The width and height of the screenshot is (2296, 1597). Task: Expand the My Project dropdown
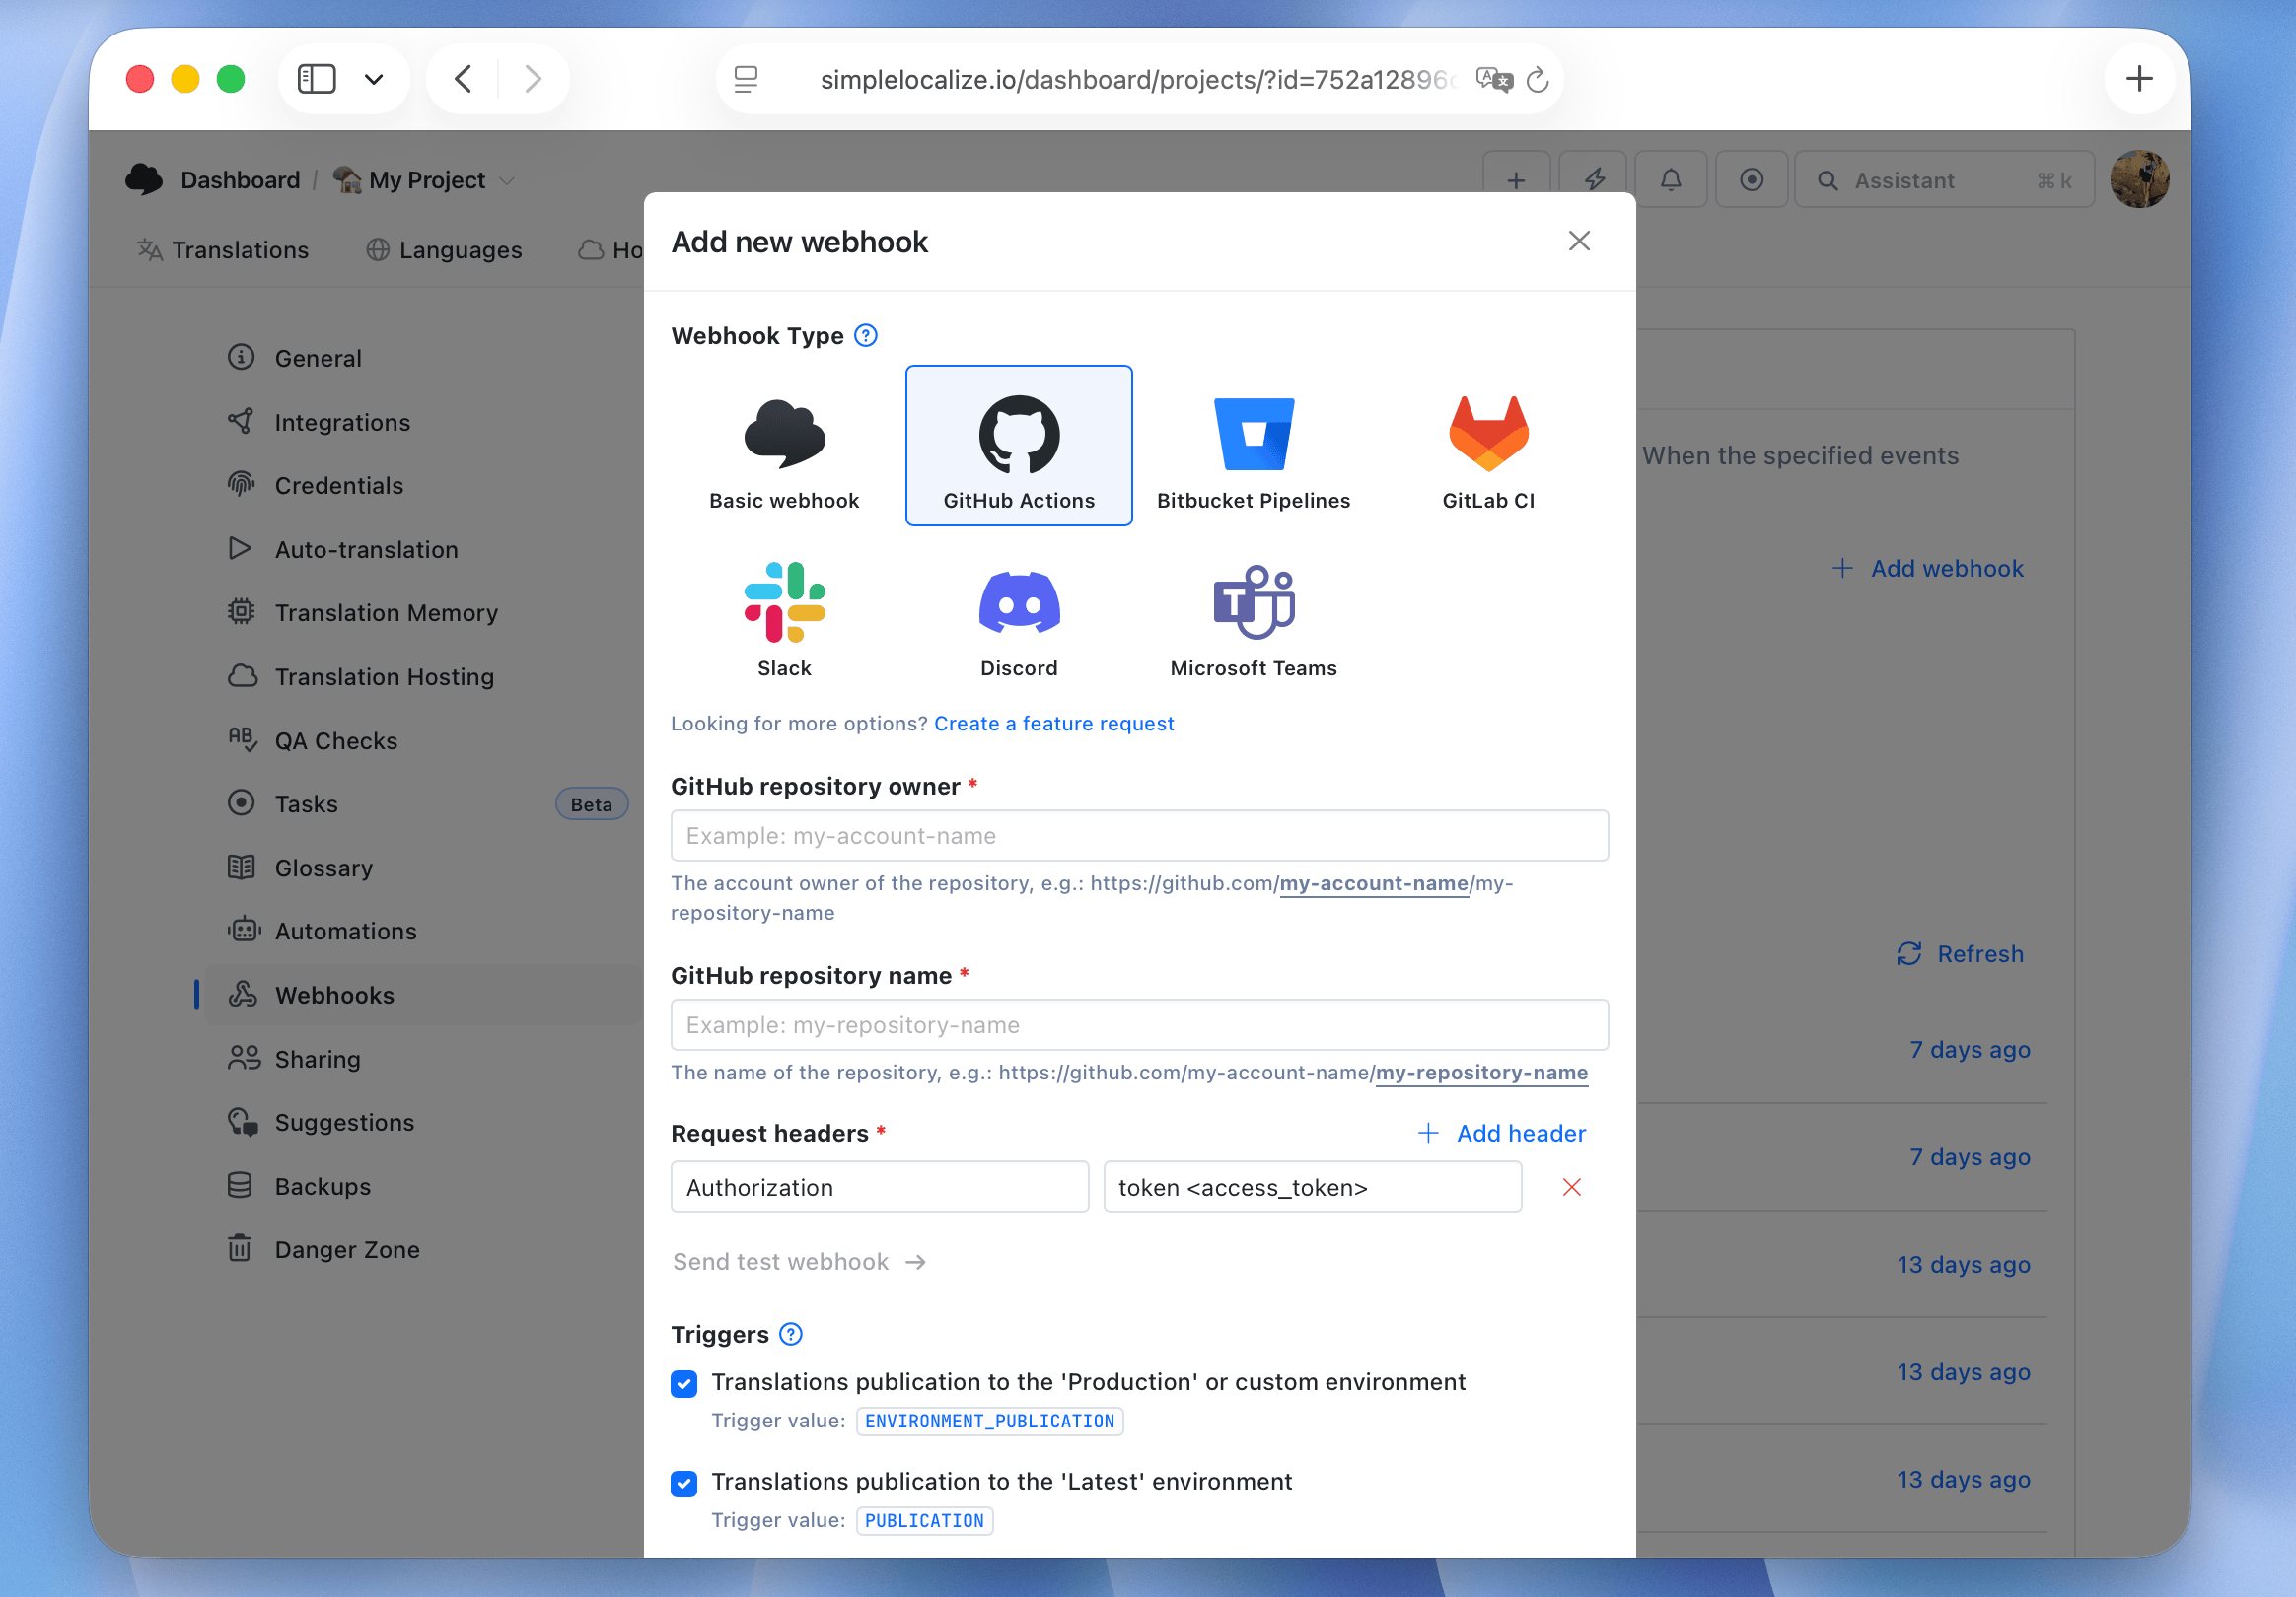tap(508, 179)
